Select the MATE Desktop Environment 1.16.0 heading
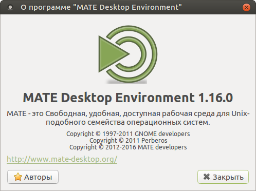Viewport: 256px width, 191px height. click(x=128, y=98)
